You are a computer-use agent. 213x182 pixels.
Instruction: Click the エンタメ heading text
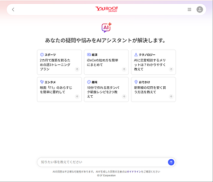click(x=50, y=82)
